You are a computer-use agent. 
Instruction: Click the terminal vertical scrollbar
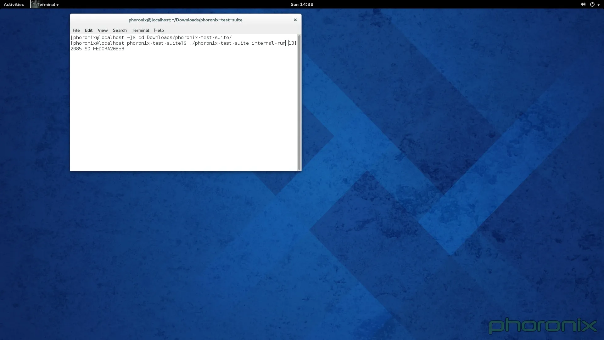(299, 103)
